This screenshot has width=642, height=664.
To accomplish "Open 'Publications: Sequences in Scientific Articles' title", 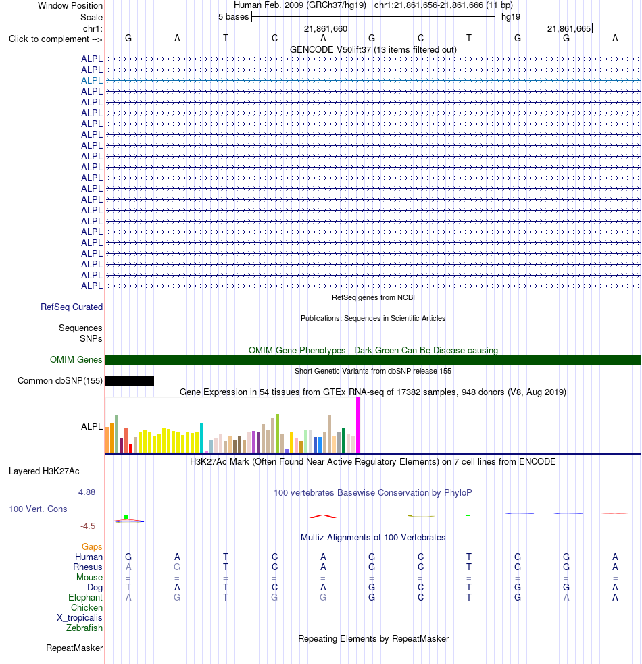I will [373, 318].
